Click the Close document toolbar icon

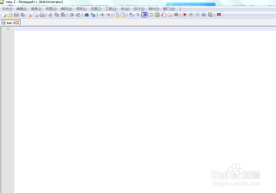click(x=29, y=15)
